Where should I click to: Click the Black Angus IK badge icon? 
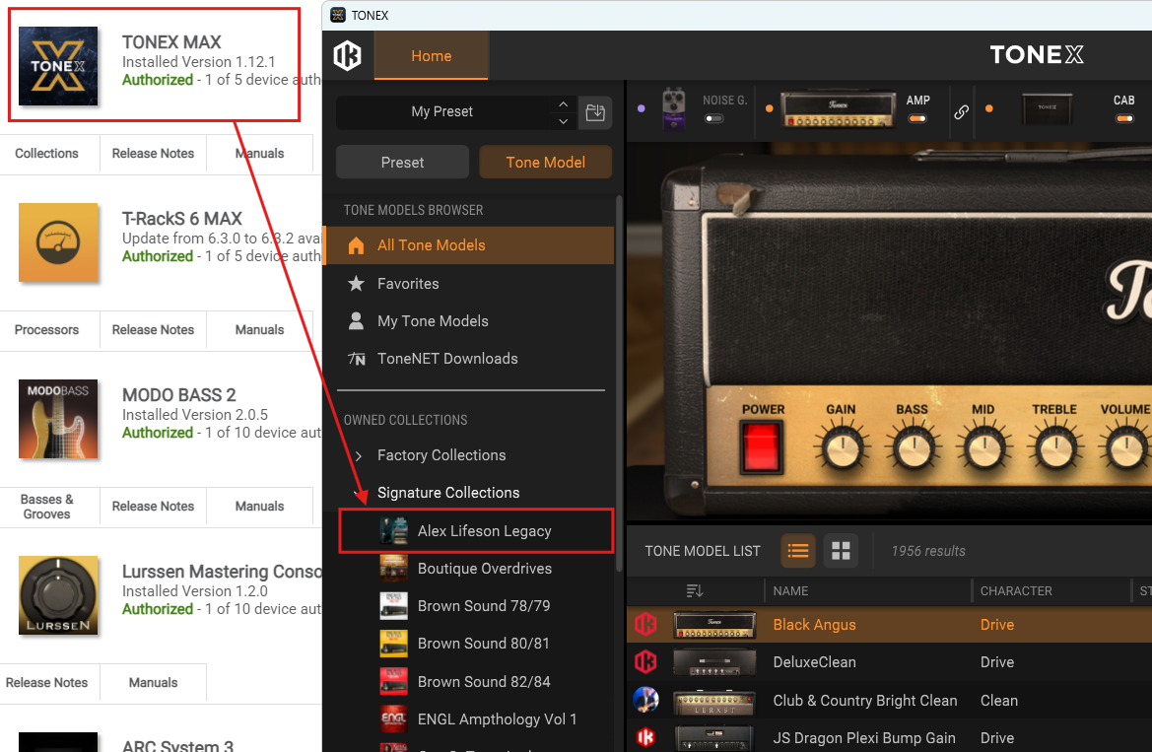coord(645,624)
